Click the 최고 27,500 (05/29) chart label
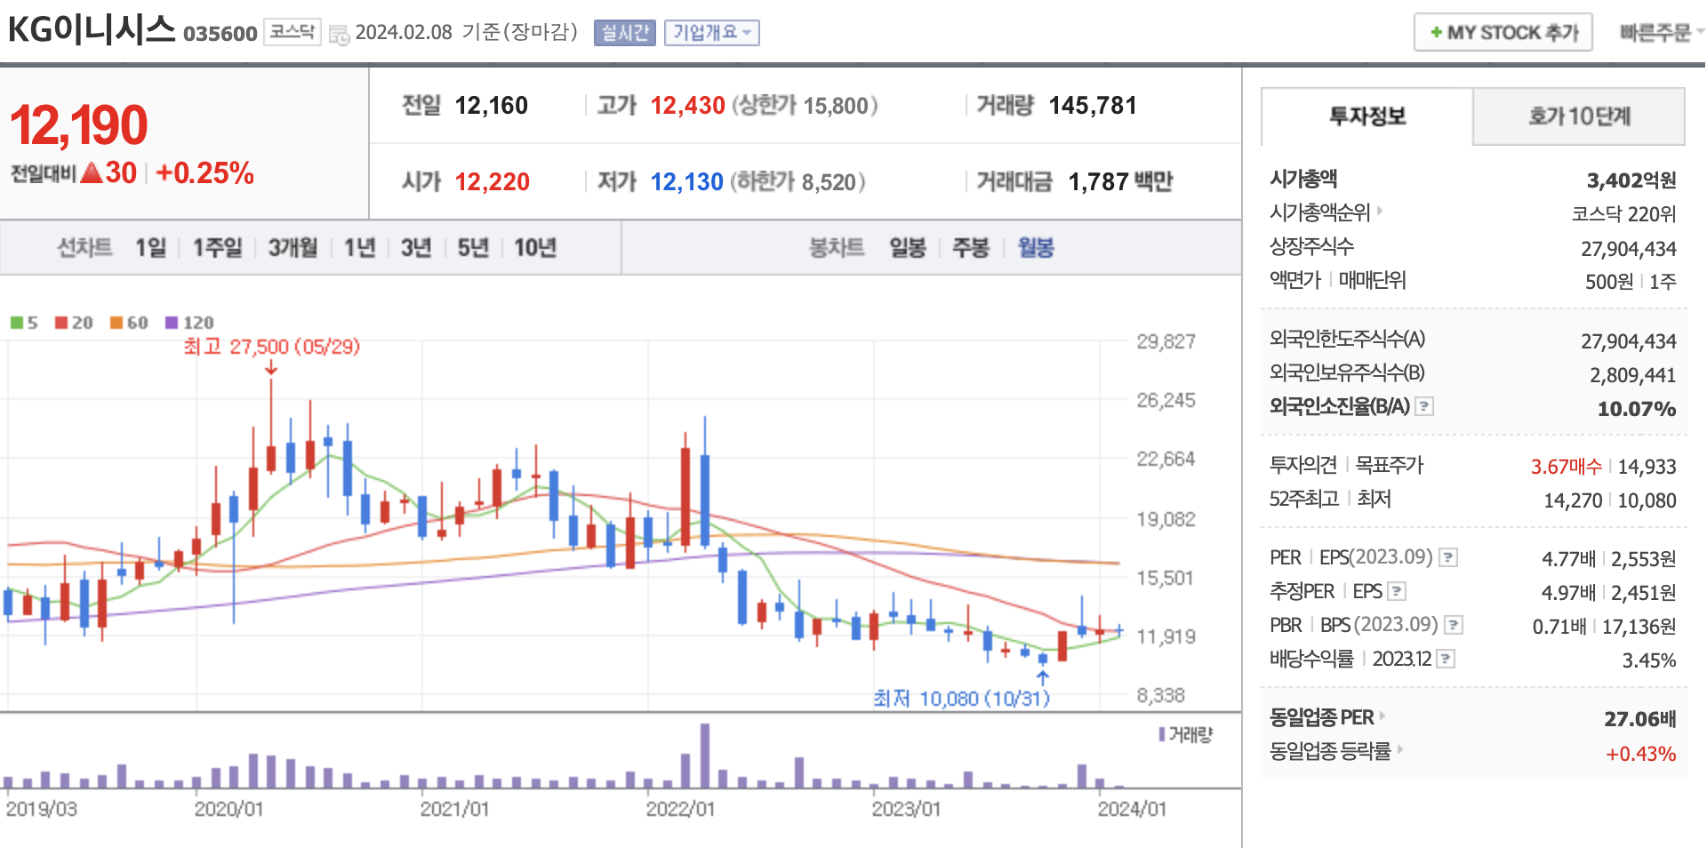Viewport: 1707px width, 848px height. tap(272, 347)
